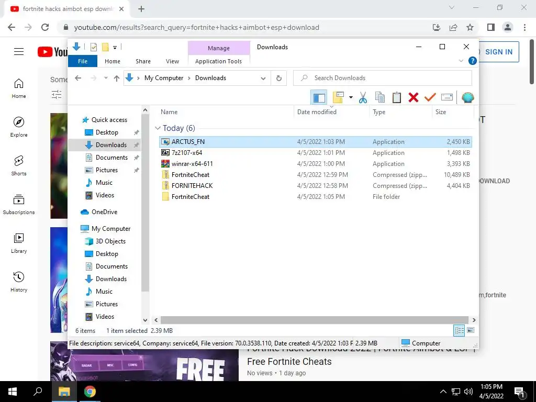Image resolution: width=536 pixels, height=402 pixels.
Task: Click Chrome icon in taskbar
Action: point(90,392)
